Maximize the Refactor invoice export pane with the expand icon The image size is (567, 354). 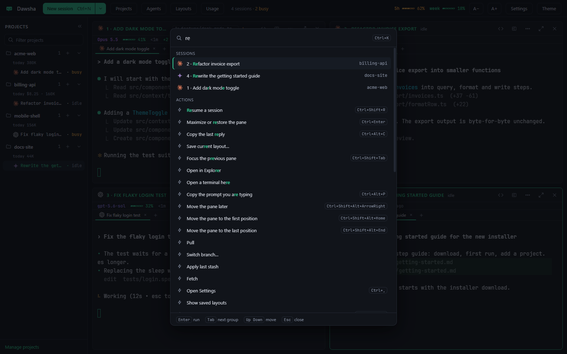(x=541, y=29)
